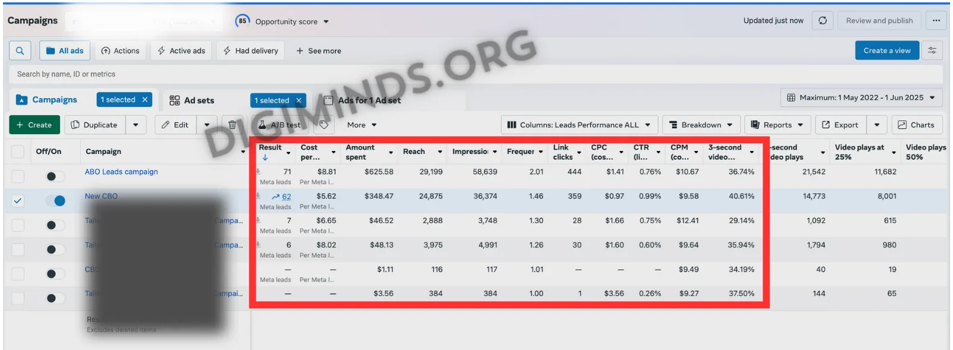Select the Active ads filter
This screenshot has height=350, width=953.
click(x=181, y=51)
